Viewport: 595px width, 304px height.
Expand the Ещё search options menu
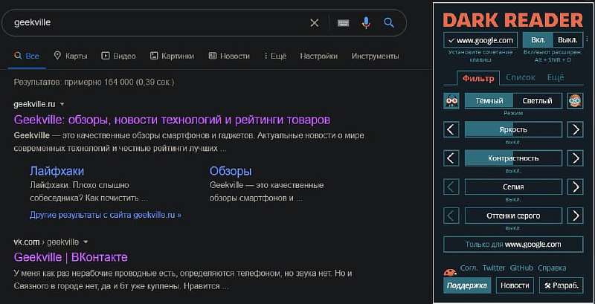coord(274,56)
